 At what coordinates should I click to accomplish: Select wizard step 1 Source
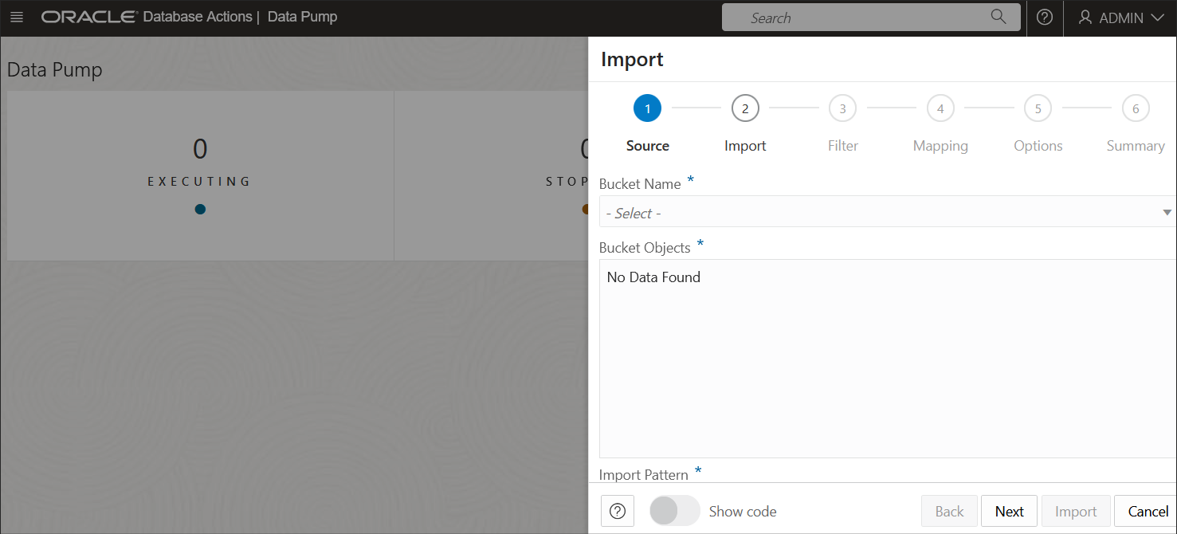click(x=647, y=108)
